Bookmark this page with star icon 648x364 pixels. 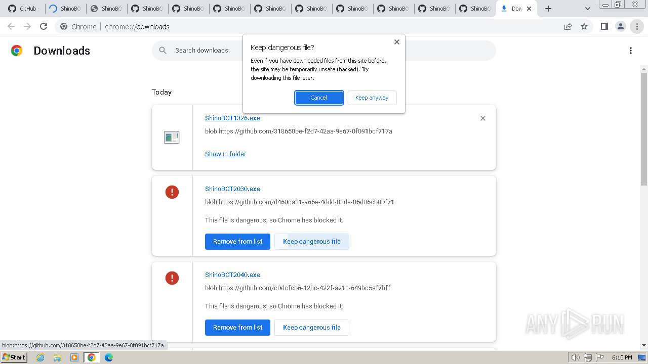584,26
